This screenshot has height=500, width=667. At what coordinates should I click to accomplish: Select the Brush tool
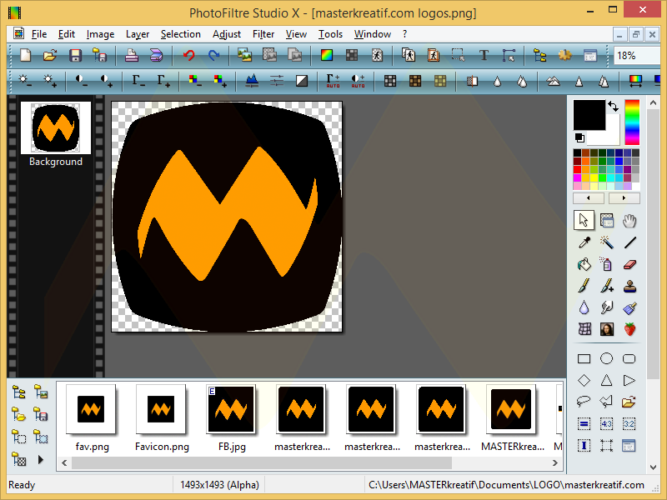pos(584,286)
